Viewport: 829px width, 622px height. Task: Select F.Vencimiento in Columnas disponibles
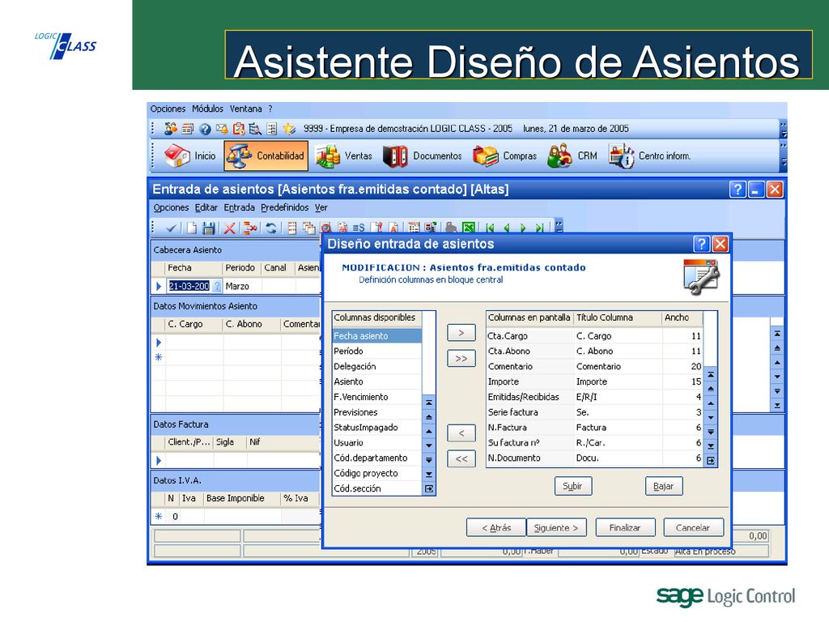pyautogui.click(x=377, y=397)
